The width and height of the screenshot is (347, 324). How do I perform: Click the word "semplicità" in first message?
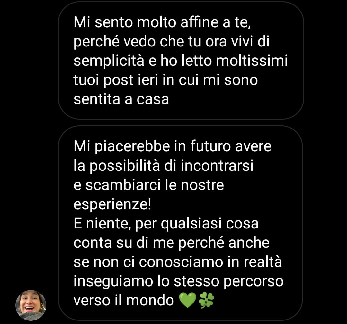point(109,61)
